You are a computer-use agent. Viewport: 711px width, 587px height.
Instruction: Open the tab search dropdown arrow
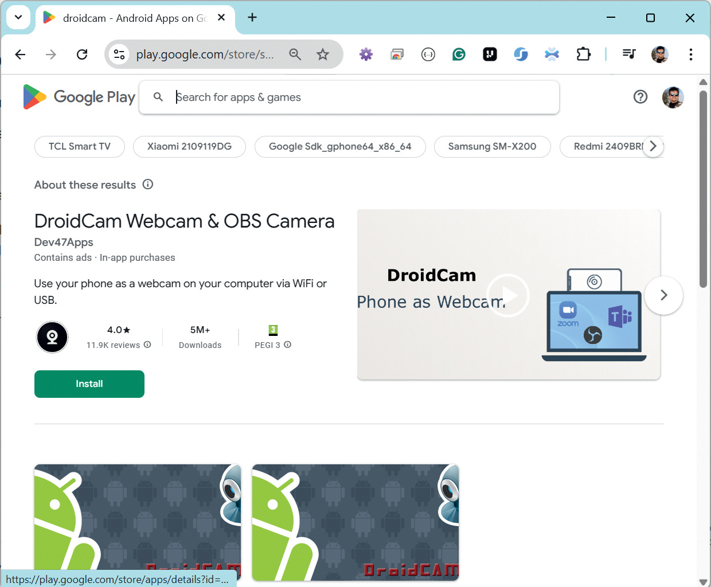[18, 17]
